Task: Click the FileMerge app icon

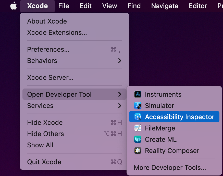Action: (x=138, y=128)
